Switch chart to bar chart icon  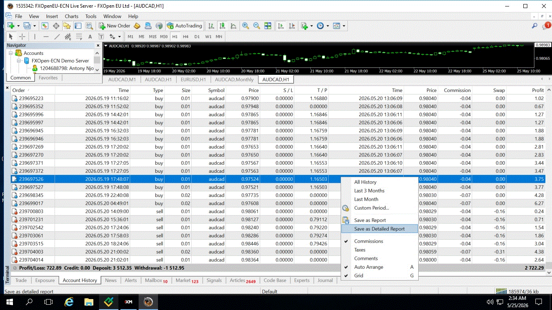[x=211, y=26]
